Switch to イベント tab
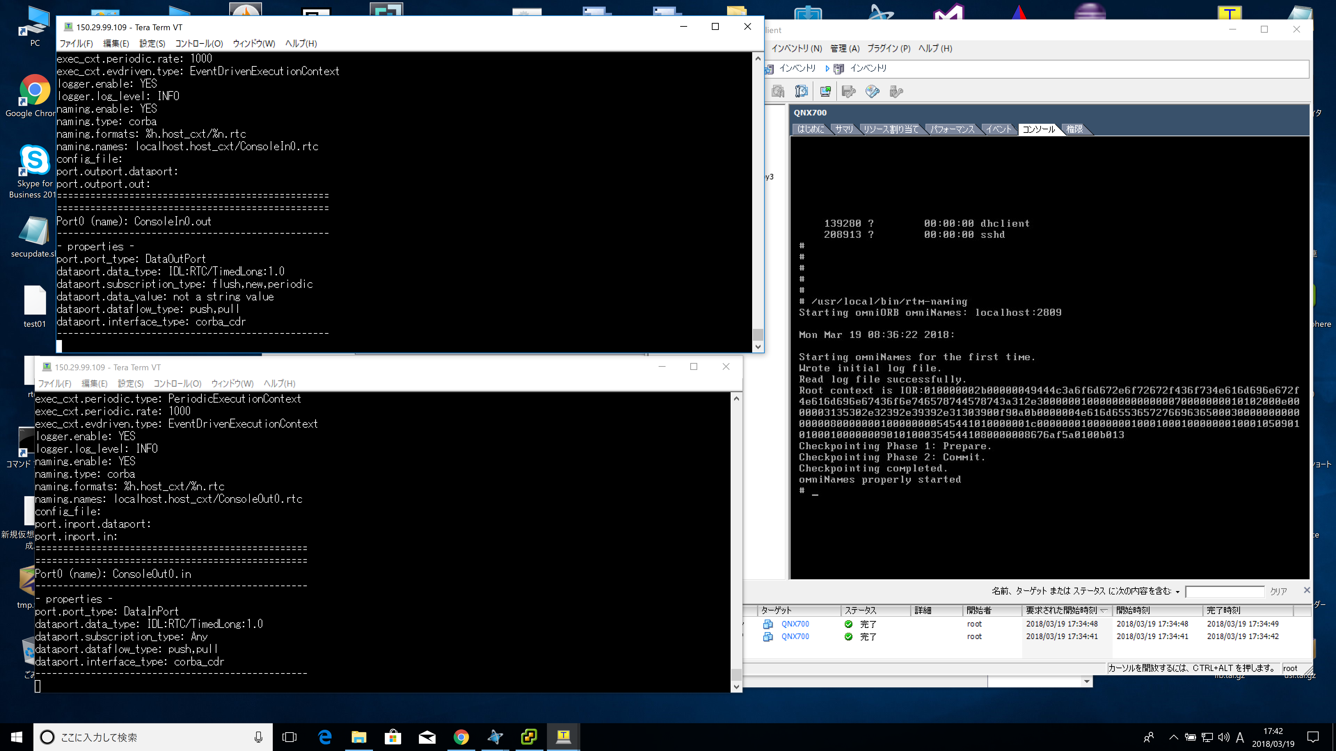Screen dimensions: 1336x751 point(999,129)
